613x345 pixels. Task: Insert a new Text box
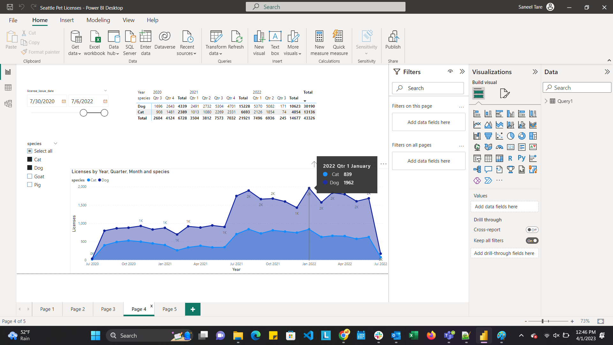(x=275, y=42)
